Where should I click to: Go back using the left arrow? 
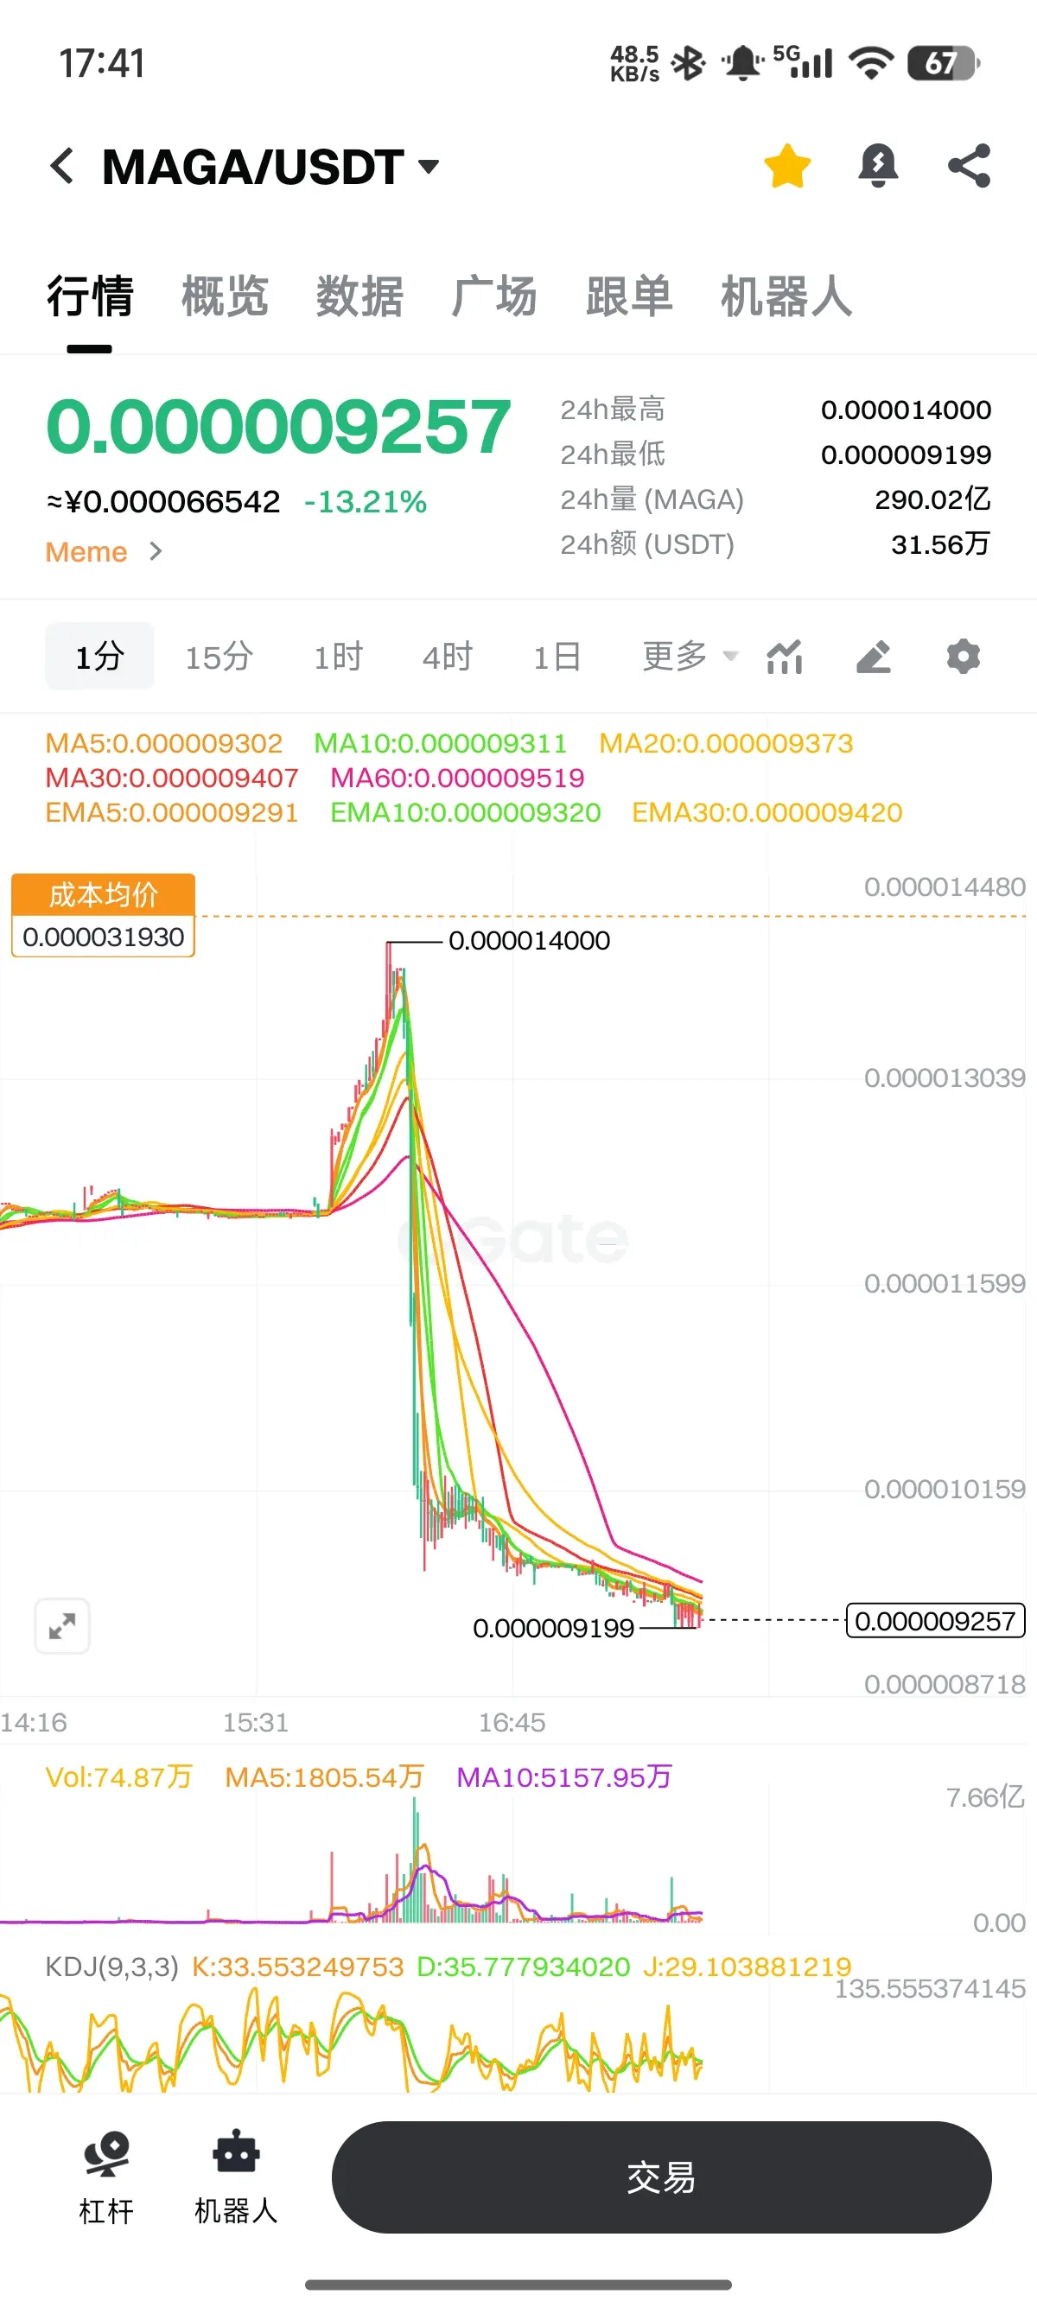pos(62,167)
